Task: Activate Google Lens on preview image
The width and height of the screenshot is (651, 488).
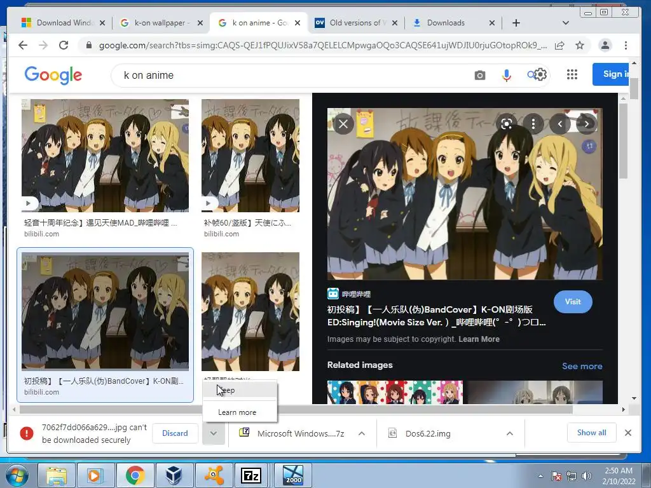Action: coord(507,124)
